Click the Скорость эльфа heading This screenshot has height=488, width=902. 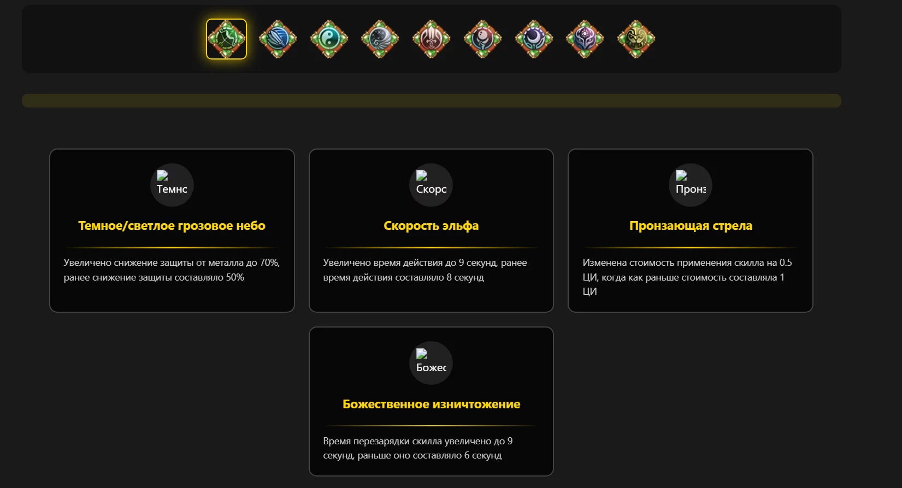tap(431, 225)
